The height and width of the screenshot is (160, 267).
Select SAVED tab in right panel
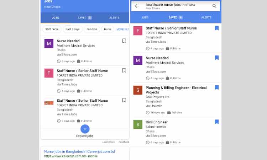[x=176, y=17]
